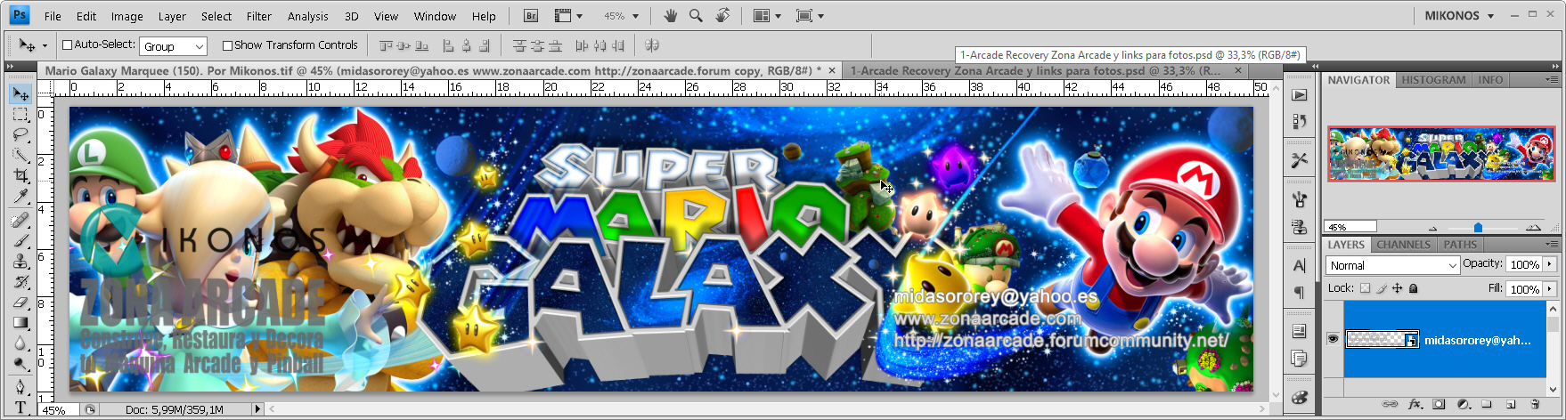Image resolution: width=1566 pixels, height=420 pixels.
Task: Select the Pen tool
Action: coord(20,386)
